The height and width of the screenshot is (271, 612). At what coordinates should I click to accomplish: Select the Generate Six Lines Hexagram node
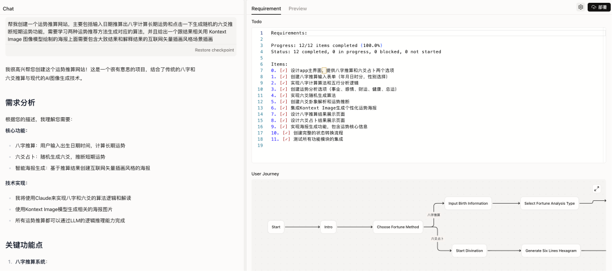click(x=551, y=251)
